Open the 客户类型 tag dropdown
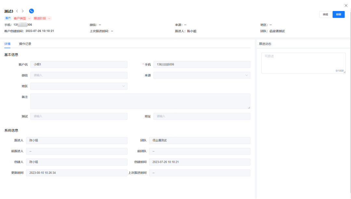The image size is (351, 199). 22,18
